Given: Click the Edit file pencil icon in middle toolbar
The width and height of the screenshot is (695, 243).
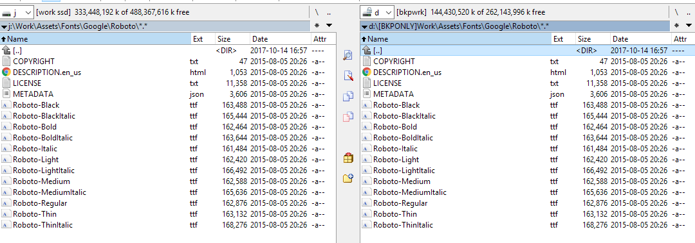Looking at the screenshot, I should pos(348,76).
